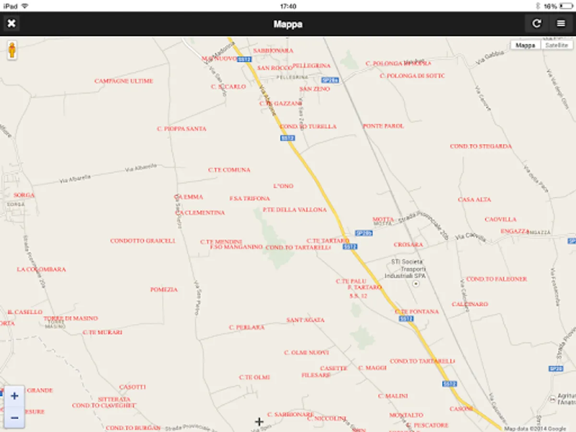The image size is (576, 432).
Task: Switch to Satellite map type
Action: pyautogui.click(x=556, y=45)
